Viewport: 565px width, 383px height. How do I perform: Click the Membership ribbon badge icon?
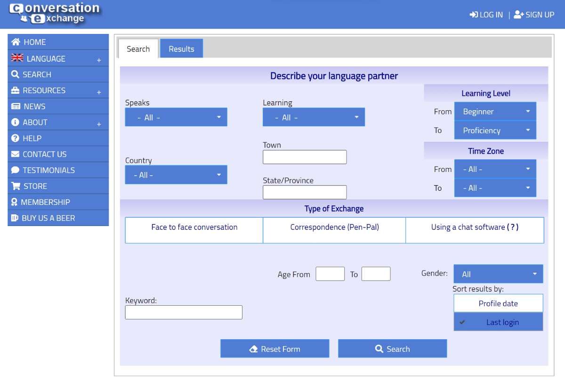click(15, 202)
